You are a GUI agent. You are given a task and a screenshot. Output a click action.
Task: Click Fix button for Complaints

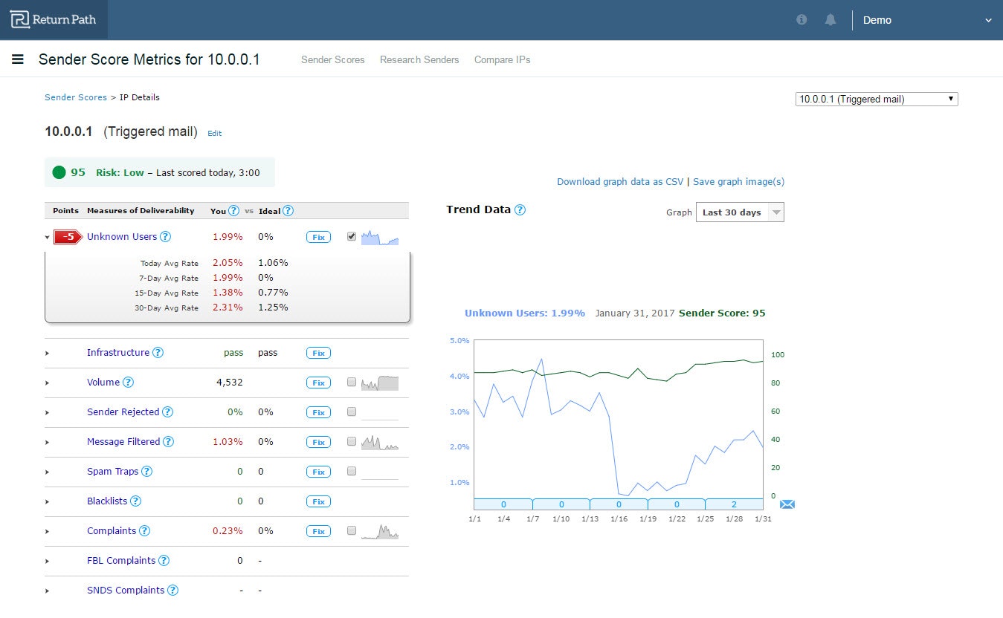[318, 532]
